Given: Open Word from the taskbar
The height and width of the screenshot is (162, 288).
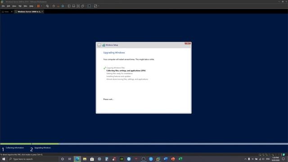Looking at the screenshot, I should tap(166, 159).
